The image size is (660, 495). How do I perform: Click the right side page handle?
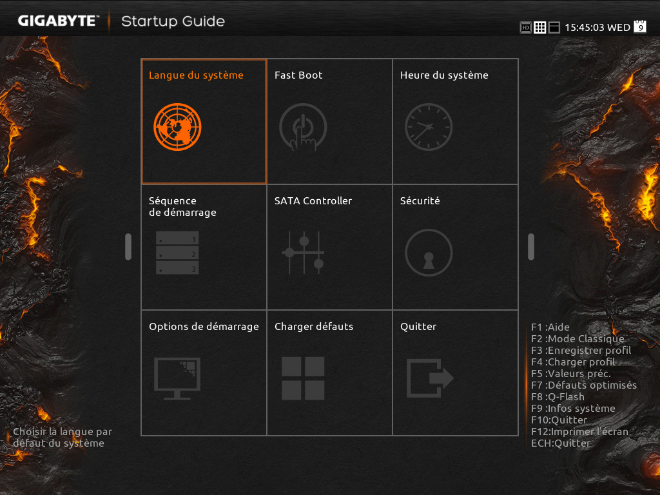click(531, 247)
